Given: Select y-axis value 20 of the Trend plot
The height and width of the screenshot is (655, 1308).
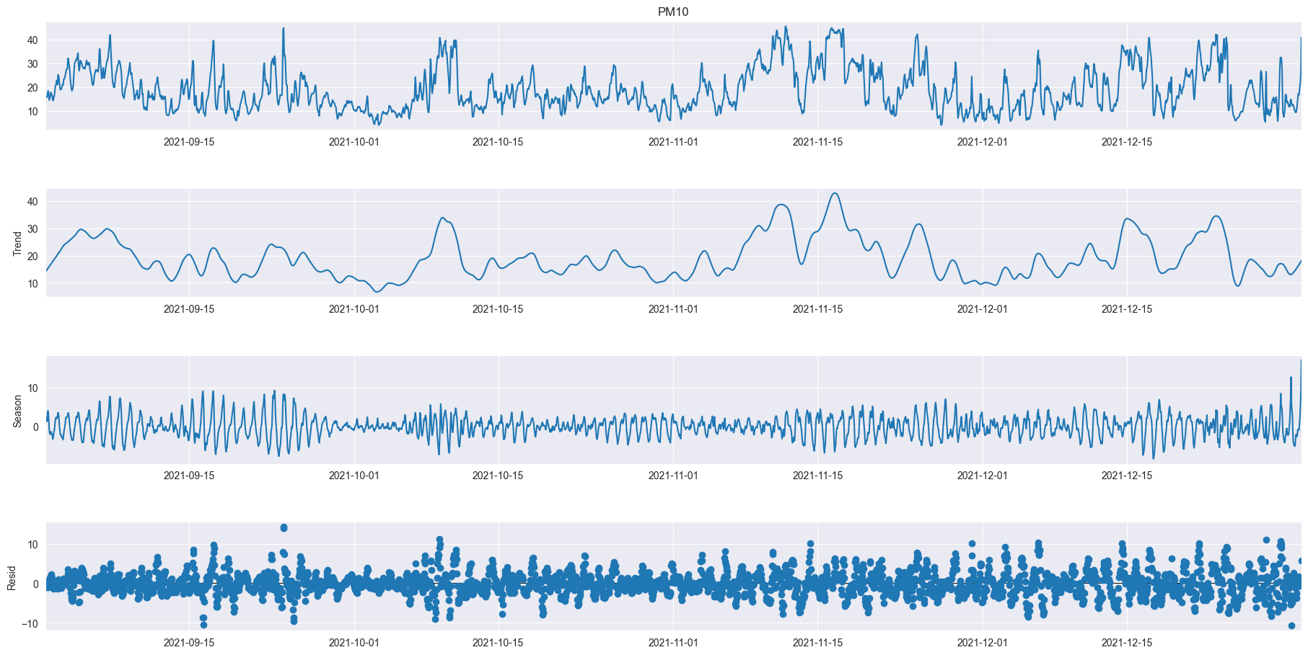Looking at the screenshot, I should (x=32, y=257).
